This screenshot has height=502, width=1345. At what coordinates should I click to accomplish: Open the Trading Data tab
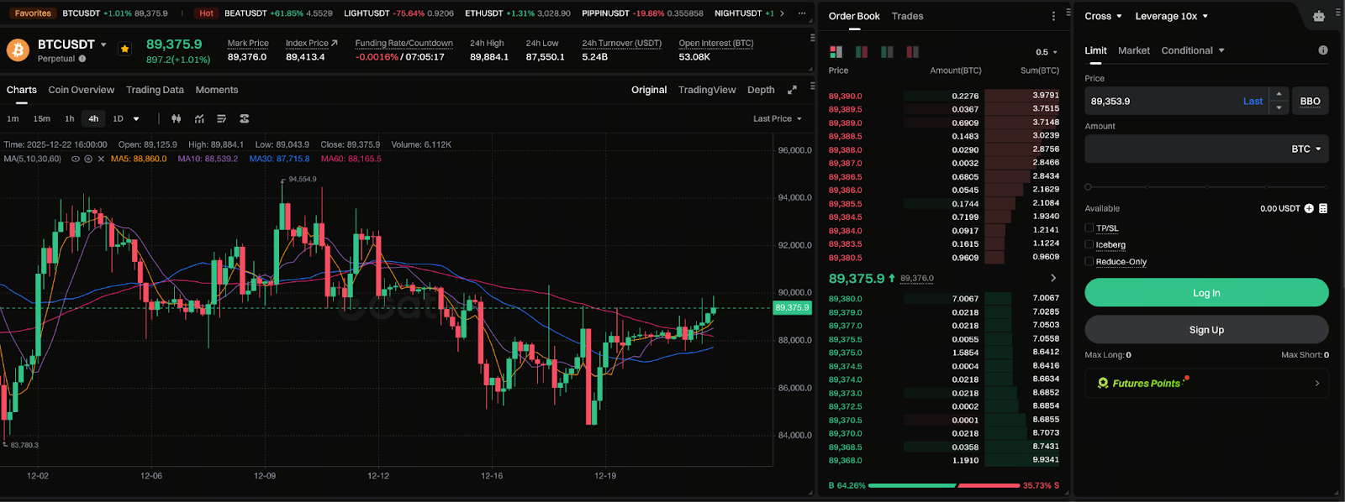155,90
